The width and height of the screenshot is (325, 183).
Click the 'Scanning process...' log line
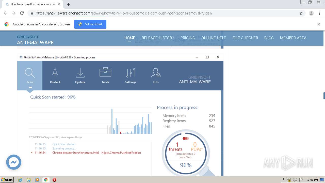point(64,148)
